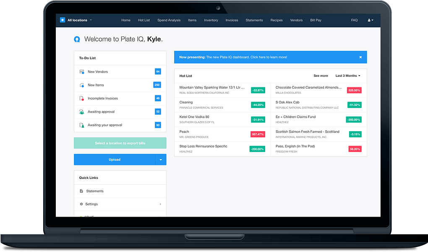
Task: Select Ketel One Vodka 80 item
Action: pyautogui.click(x=222, y=119)
